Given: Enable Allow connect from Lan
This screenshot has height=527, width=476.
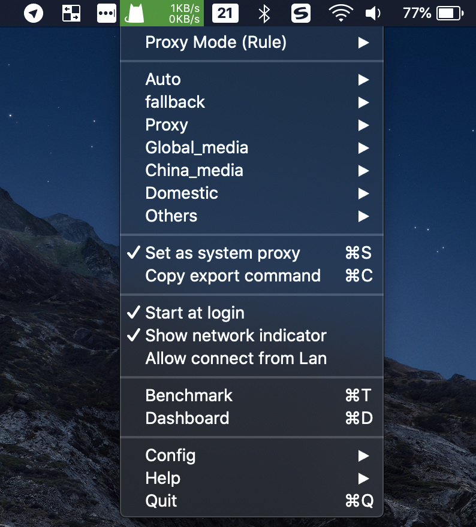Looking at the screenshot, I should coord(236,359).
